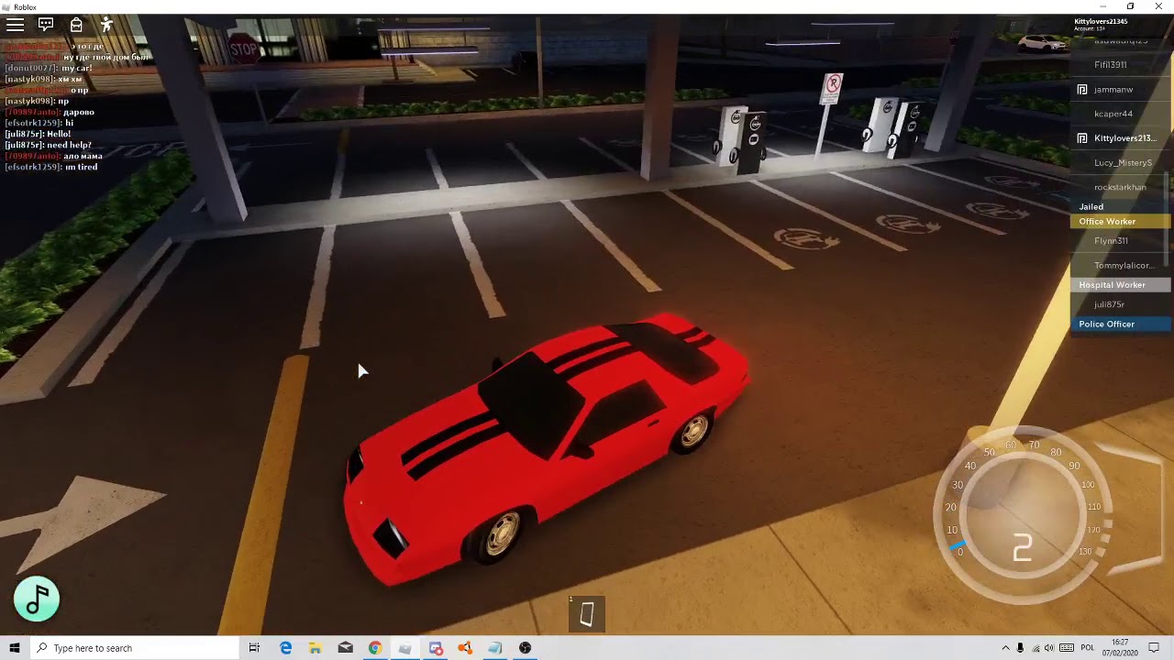Open Microsoft Edge from the taskbar
Image resolution: width=1174 pixels, height=660 pixels.
[x=285, y=648]
